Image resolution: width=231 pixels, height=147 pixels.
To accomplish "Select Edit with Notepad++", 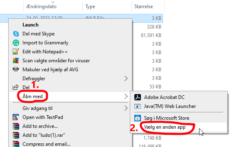I will [70, 52].
